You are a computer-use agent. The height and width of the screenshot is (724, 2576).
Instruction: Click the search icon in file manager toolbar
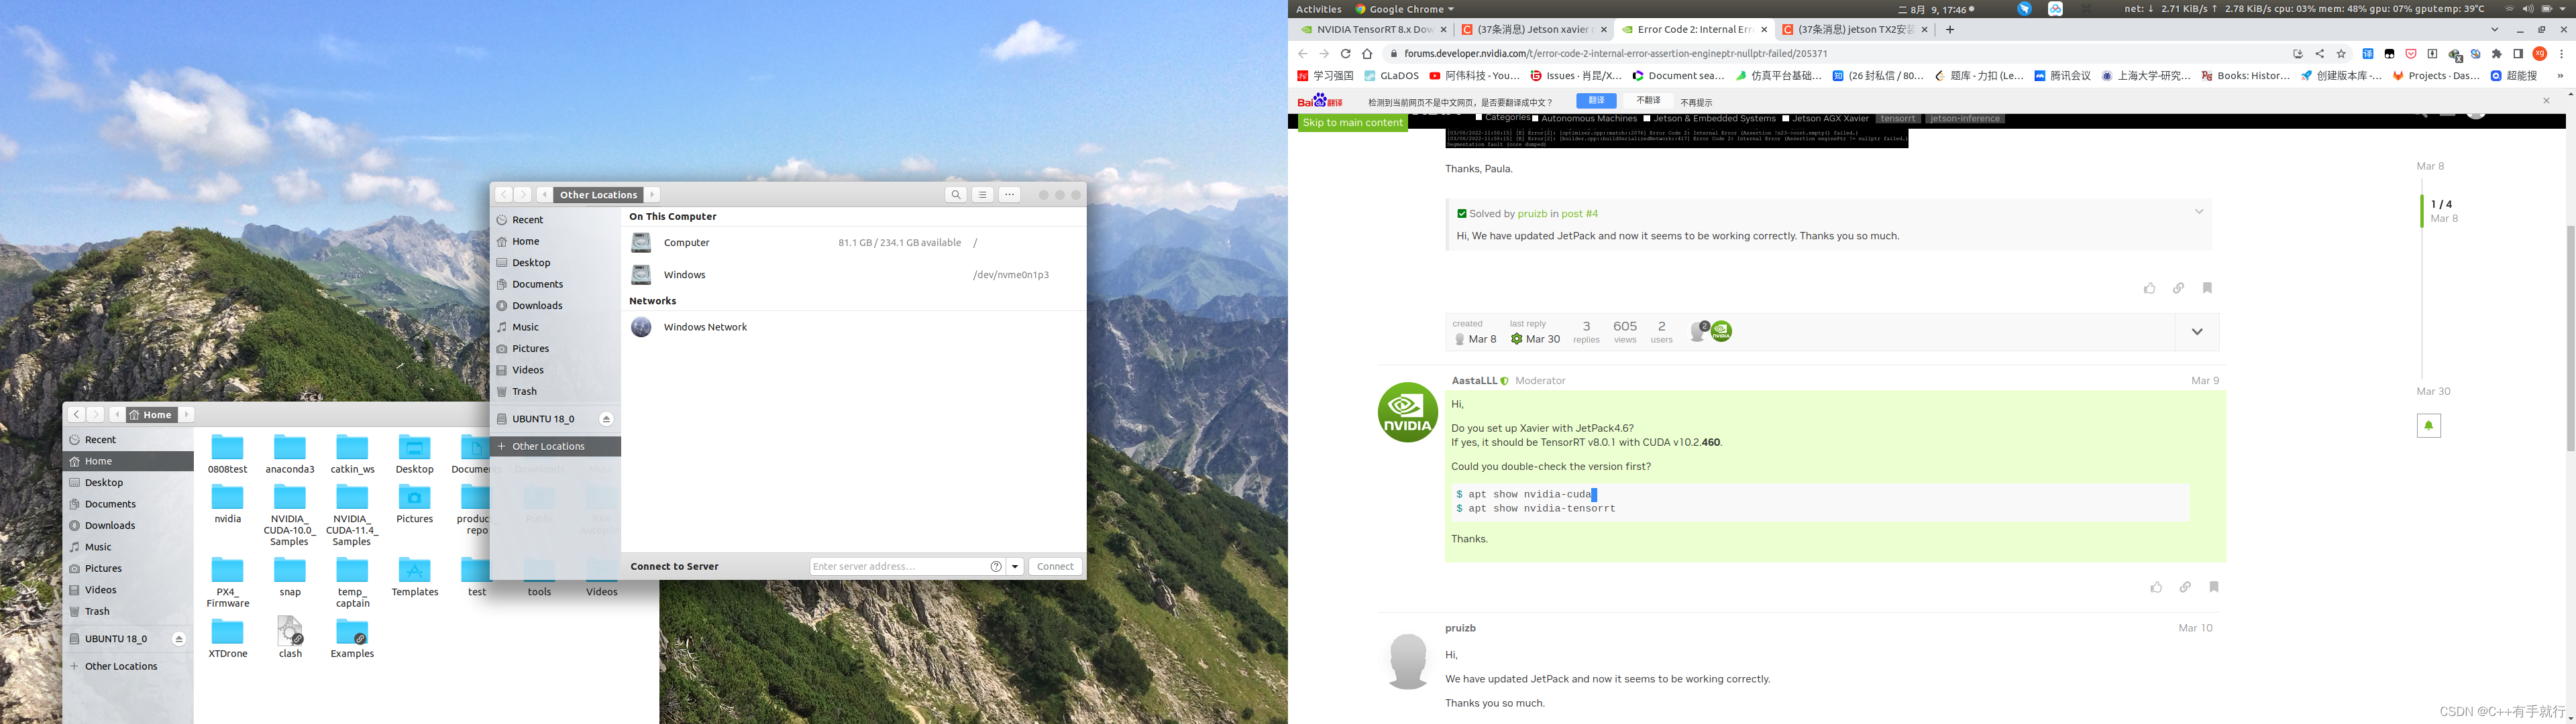point(956,195)
